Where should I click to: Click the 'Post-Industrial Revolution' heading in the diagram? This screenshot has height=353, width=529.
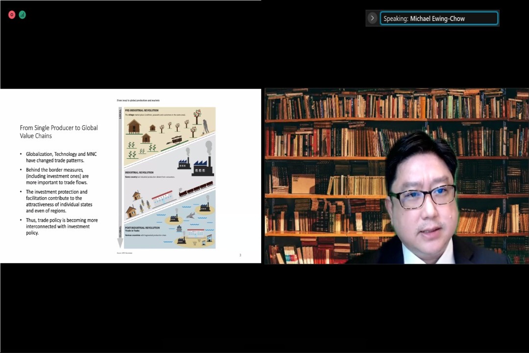click(x=142, y=228)
